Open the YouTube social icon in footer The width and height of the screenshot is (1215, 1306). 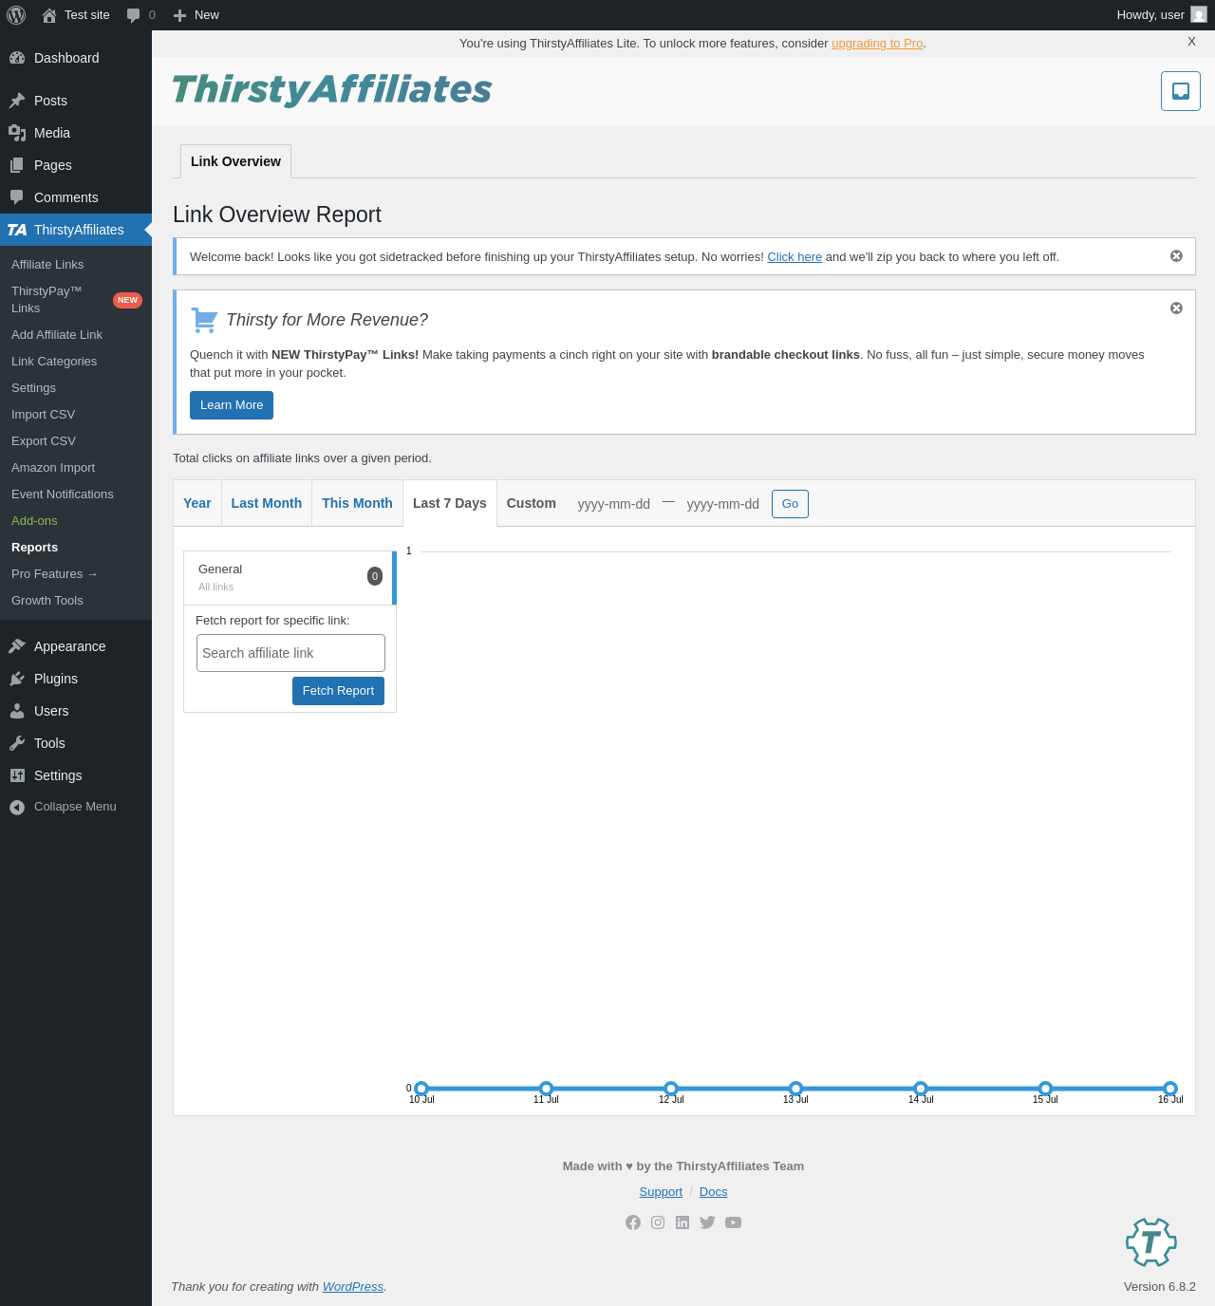point(733,1222)
